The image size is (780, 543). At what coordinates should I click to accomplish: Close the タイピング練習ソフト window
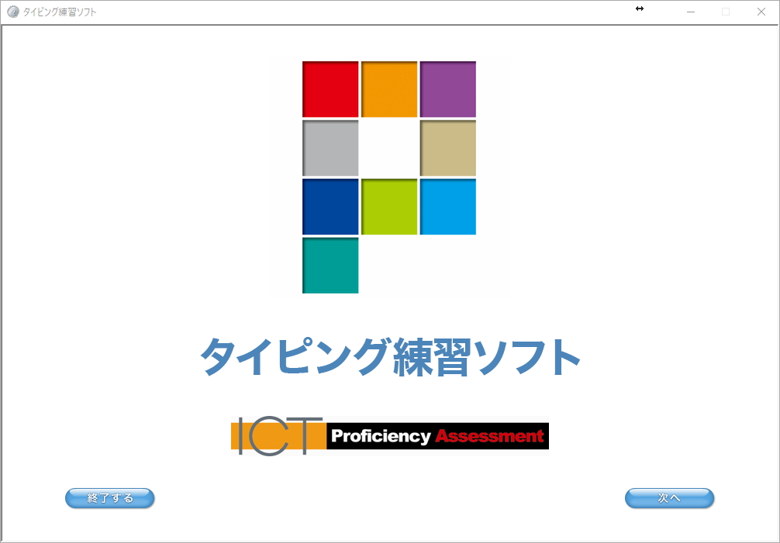[x=760, y=12]
